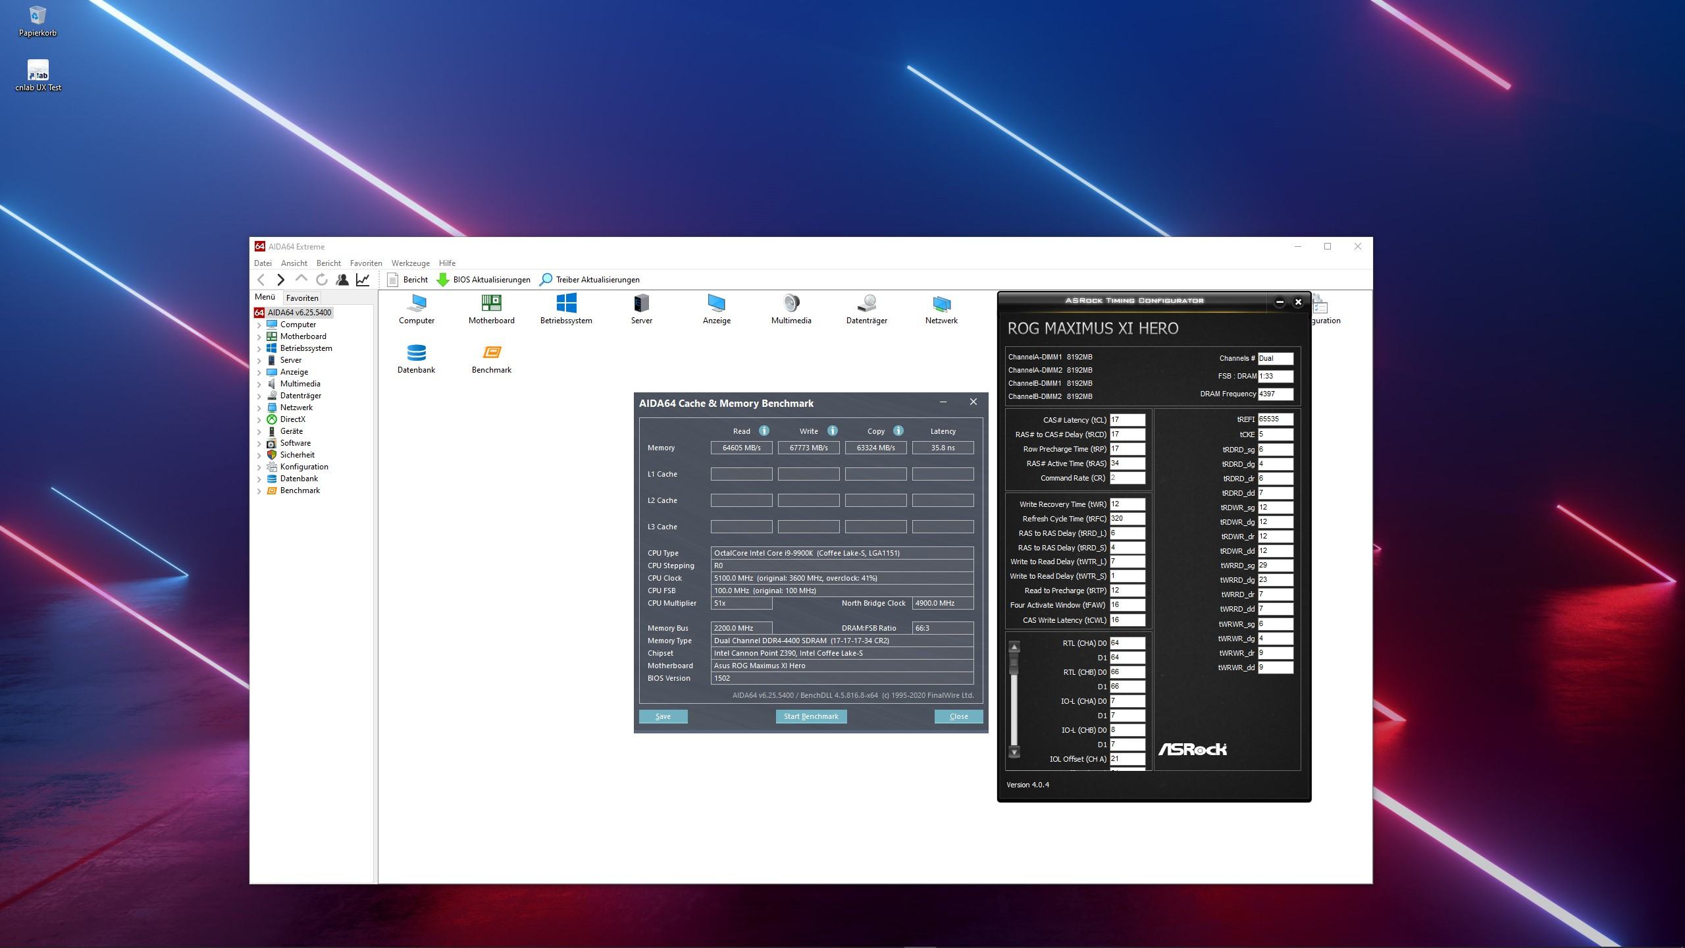Open the Datenträger category icon
The height and width of the screenshot is (948, 1685).
click(867, 309)
